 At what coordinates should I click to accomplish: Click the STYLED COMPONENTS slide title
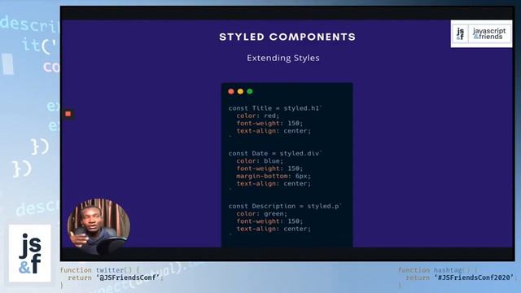point(287,37)
